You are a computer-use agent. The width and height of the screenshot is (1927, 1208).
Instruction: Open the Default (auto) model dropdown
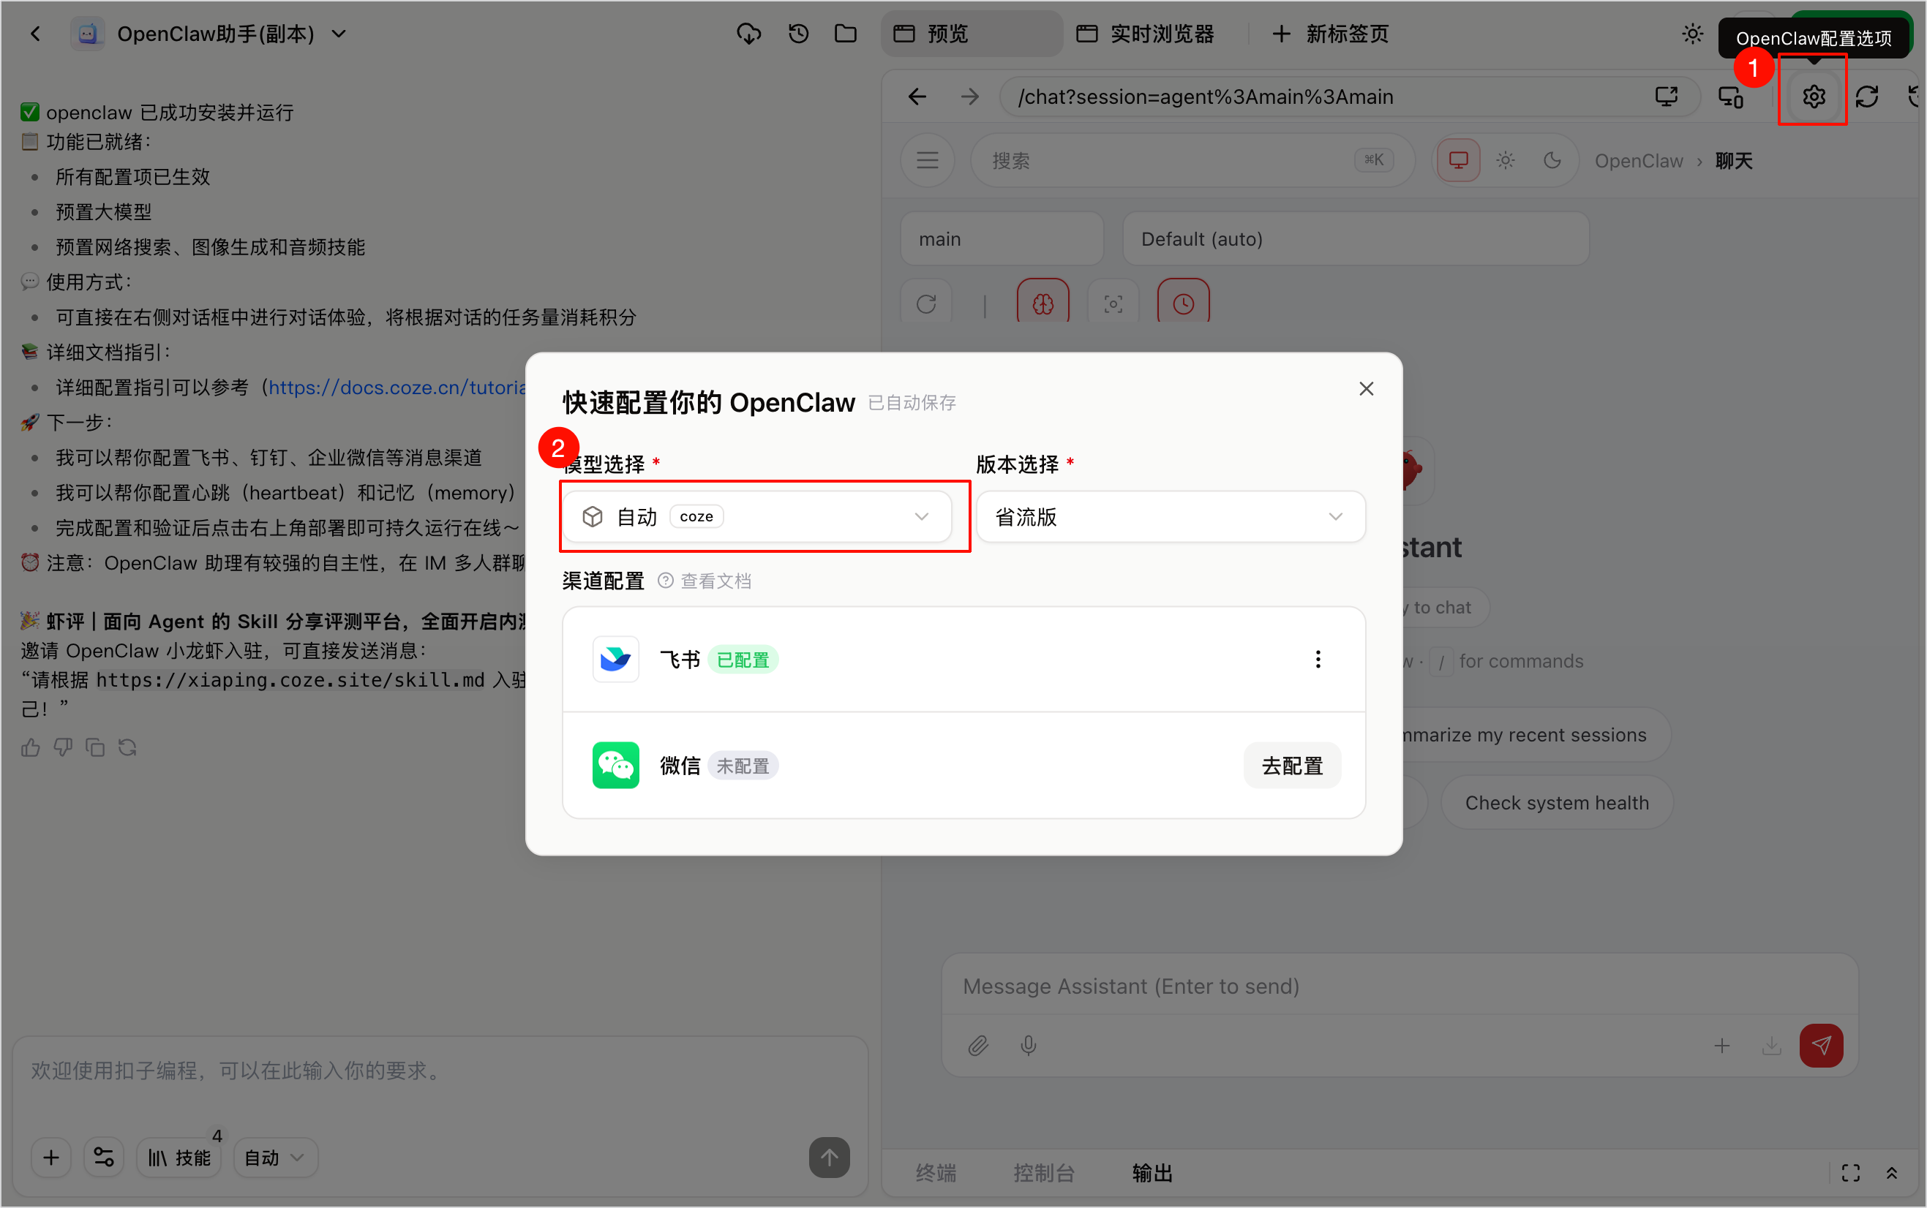pyautogui.click(x=1356, y=239)
